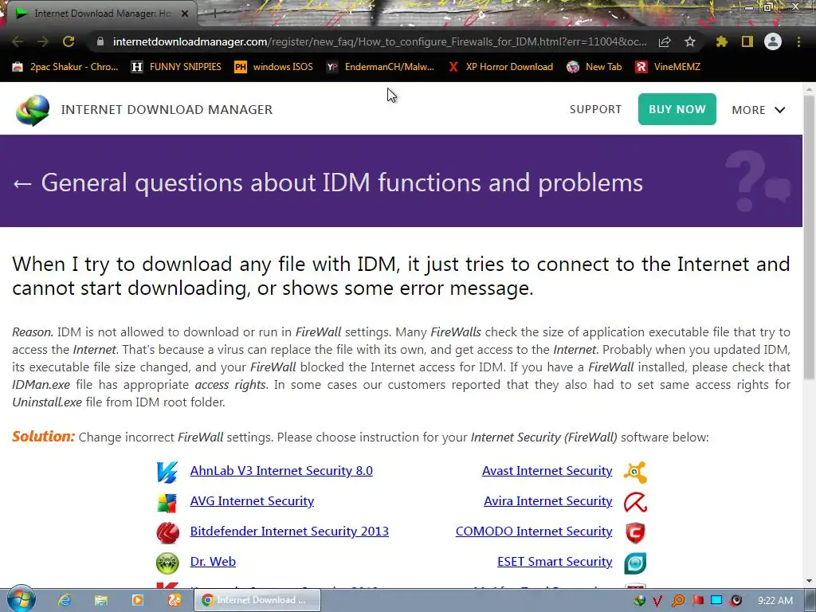The image size is (816, 612).
Task: Select the Internet Download Chrome taskbar button
Action: pyautogui.click(x=257, y=600)
